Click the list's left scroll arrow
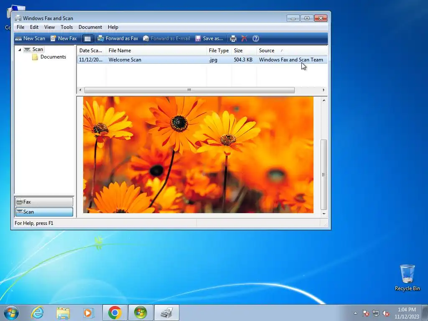The image size is (428, 321). [80, 90]
